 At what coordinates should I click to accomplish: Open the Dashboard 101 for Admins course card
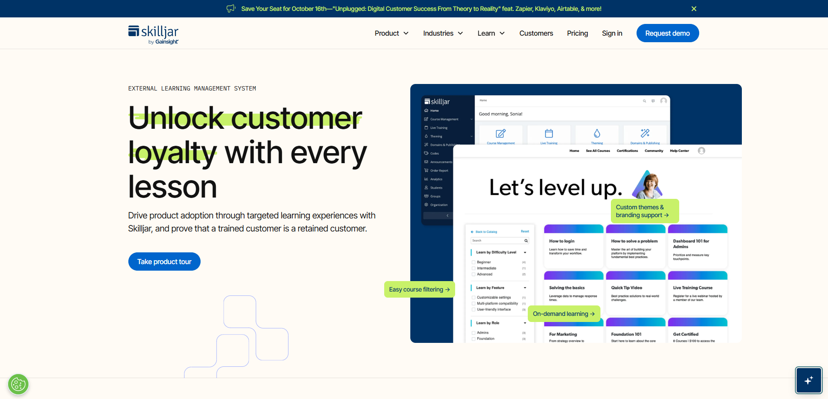coord(697,246)
